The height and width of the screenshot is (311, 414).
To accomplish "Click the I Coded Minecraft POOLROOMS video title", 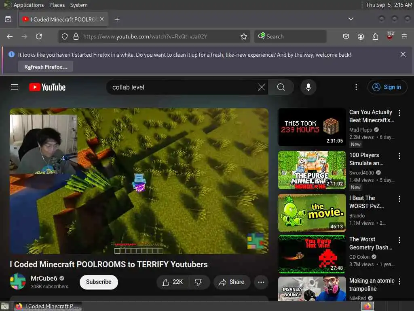I will (x=109, y=264).
